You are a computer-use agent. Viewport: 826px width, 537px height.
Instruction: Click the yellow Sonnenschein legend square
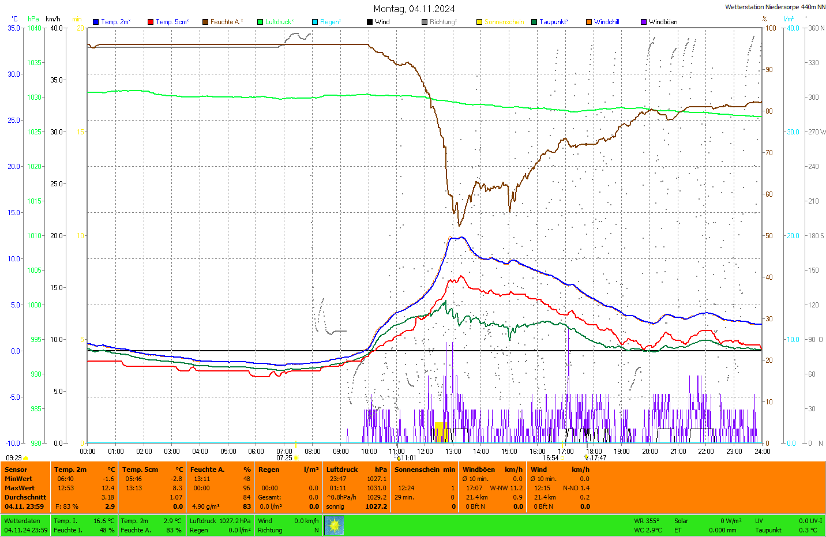[x=479, y=22]
